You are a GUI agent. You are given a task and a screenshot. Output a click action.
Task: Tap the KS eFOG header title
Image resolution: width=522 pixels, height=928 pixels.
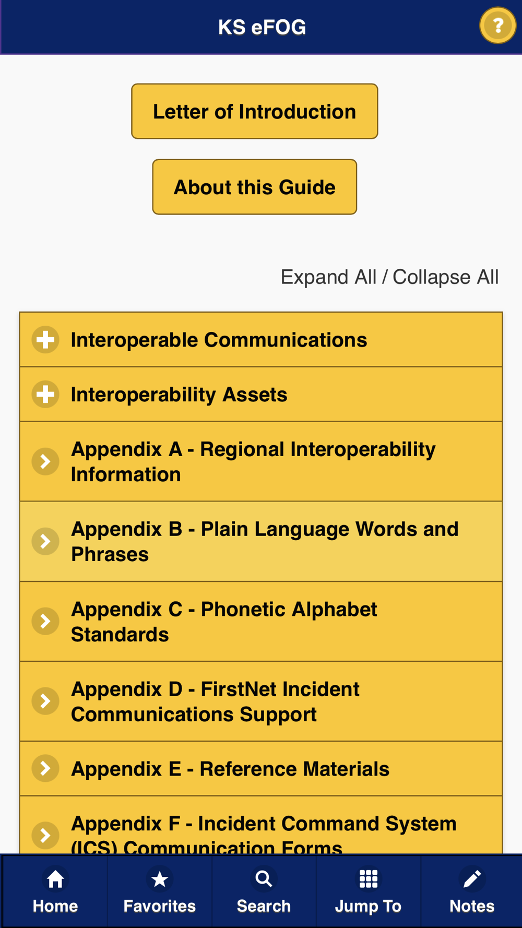(x=262, y=27)
